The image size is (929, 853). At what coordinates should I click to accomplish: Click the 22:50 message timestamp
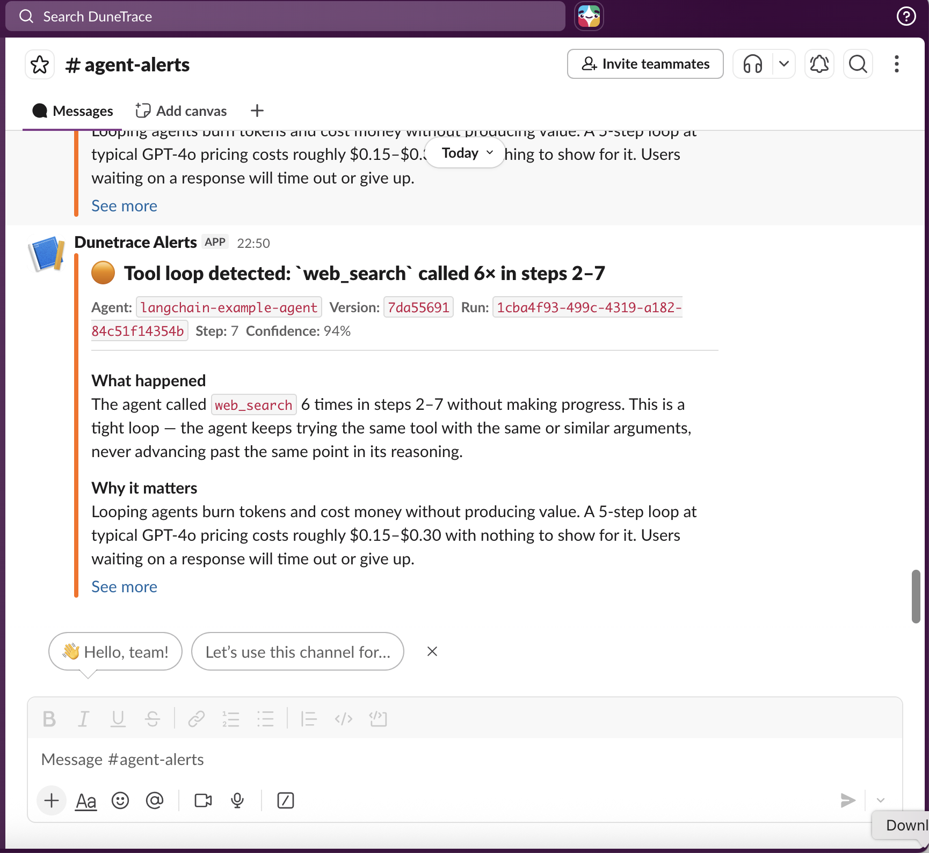[253, 244]
